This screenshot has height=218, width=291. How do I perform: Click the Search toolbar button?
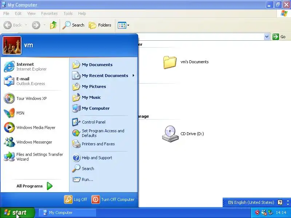73,25
